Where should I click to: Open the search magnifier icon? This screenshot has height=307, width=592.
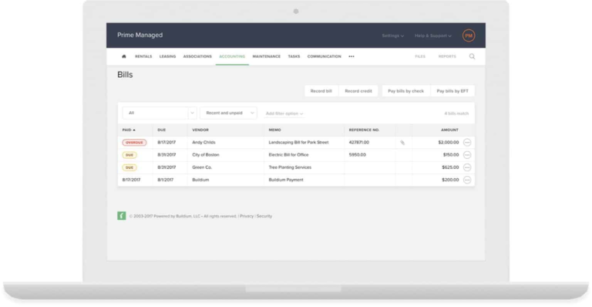coord(472,56)
